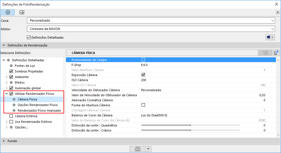The height and width of the screenshot is (153, 281).
Task: Select Opções Renderizador Físico
Action: tap(38, 105)
